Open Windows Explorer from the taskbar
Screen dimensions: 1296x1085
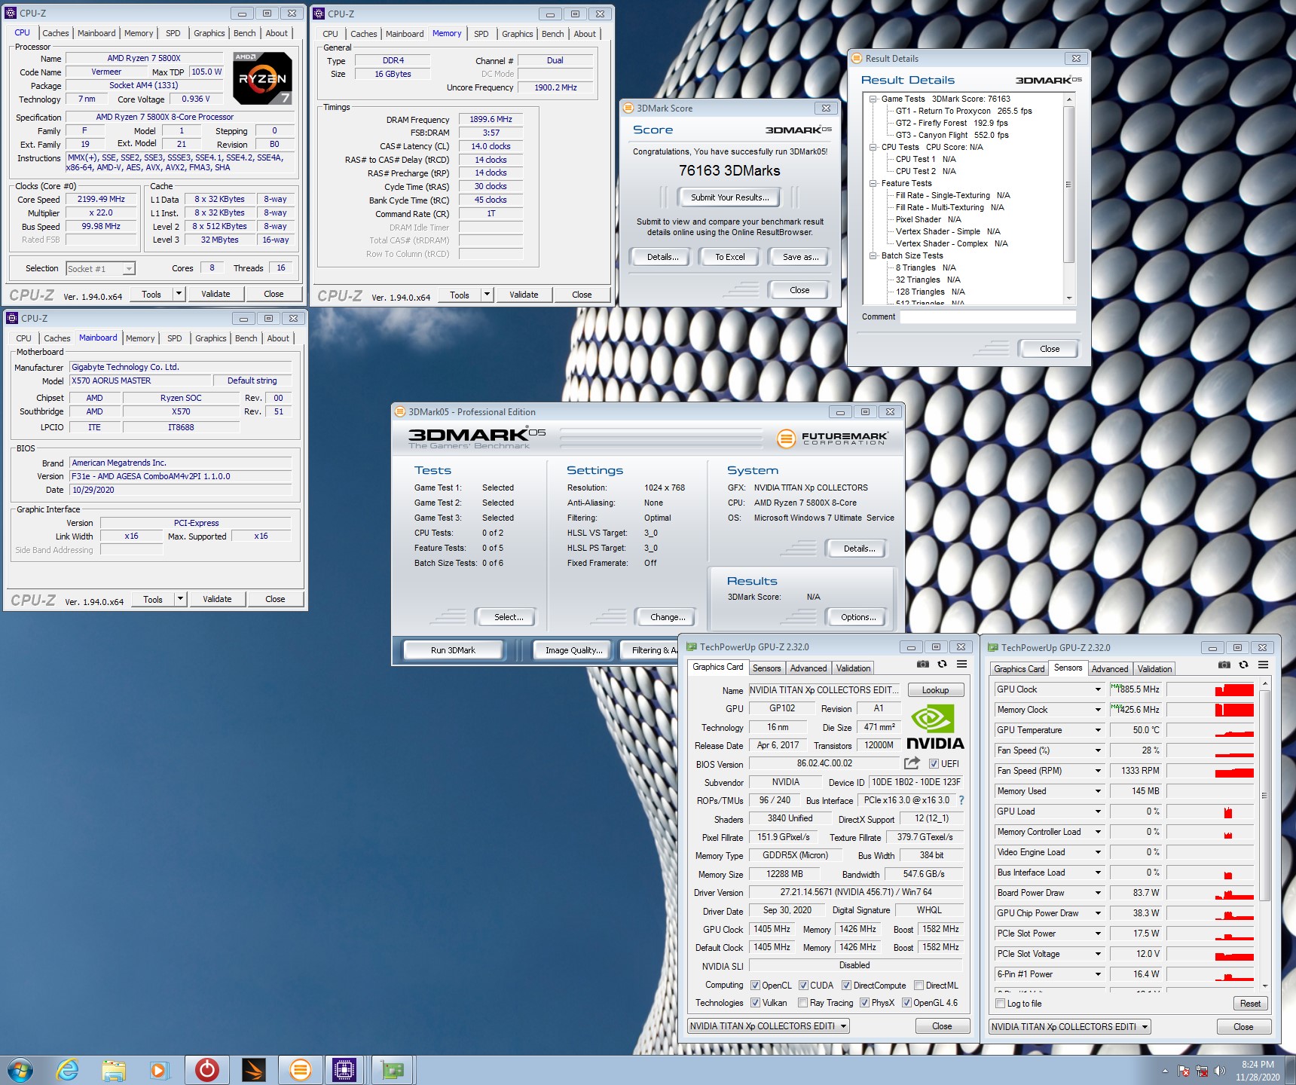click(x=114, y=1070)
